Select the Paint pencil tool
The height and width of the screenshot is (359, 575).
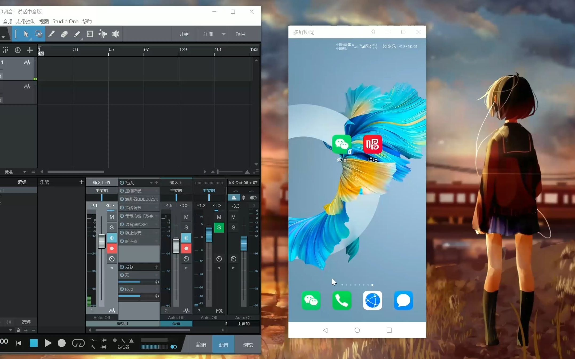click(77, 34)
